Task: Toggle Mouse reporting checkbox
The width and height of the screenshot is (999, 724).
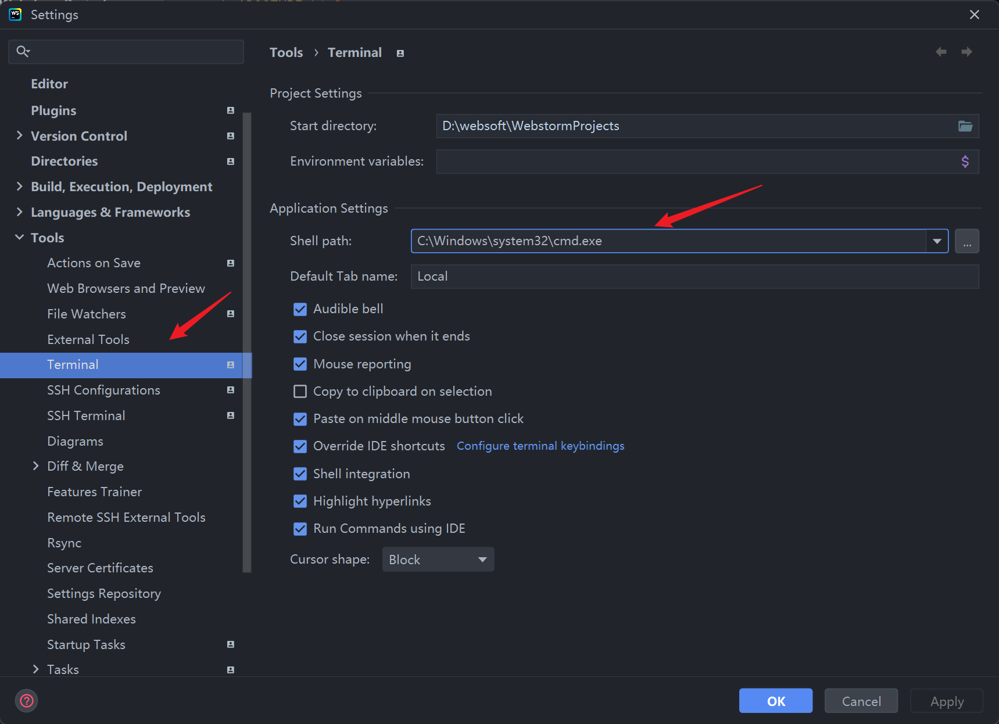Action: 300,364
